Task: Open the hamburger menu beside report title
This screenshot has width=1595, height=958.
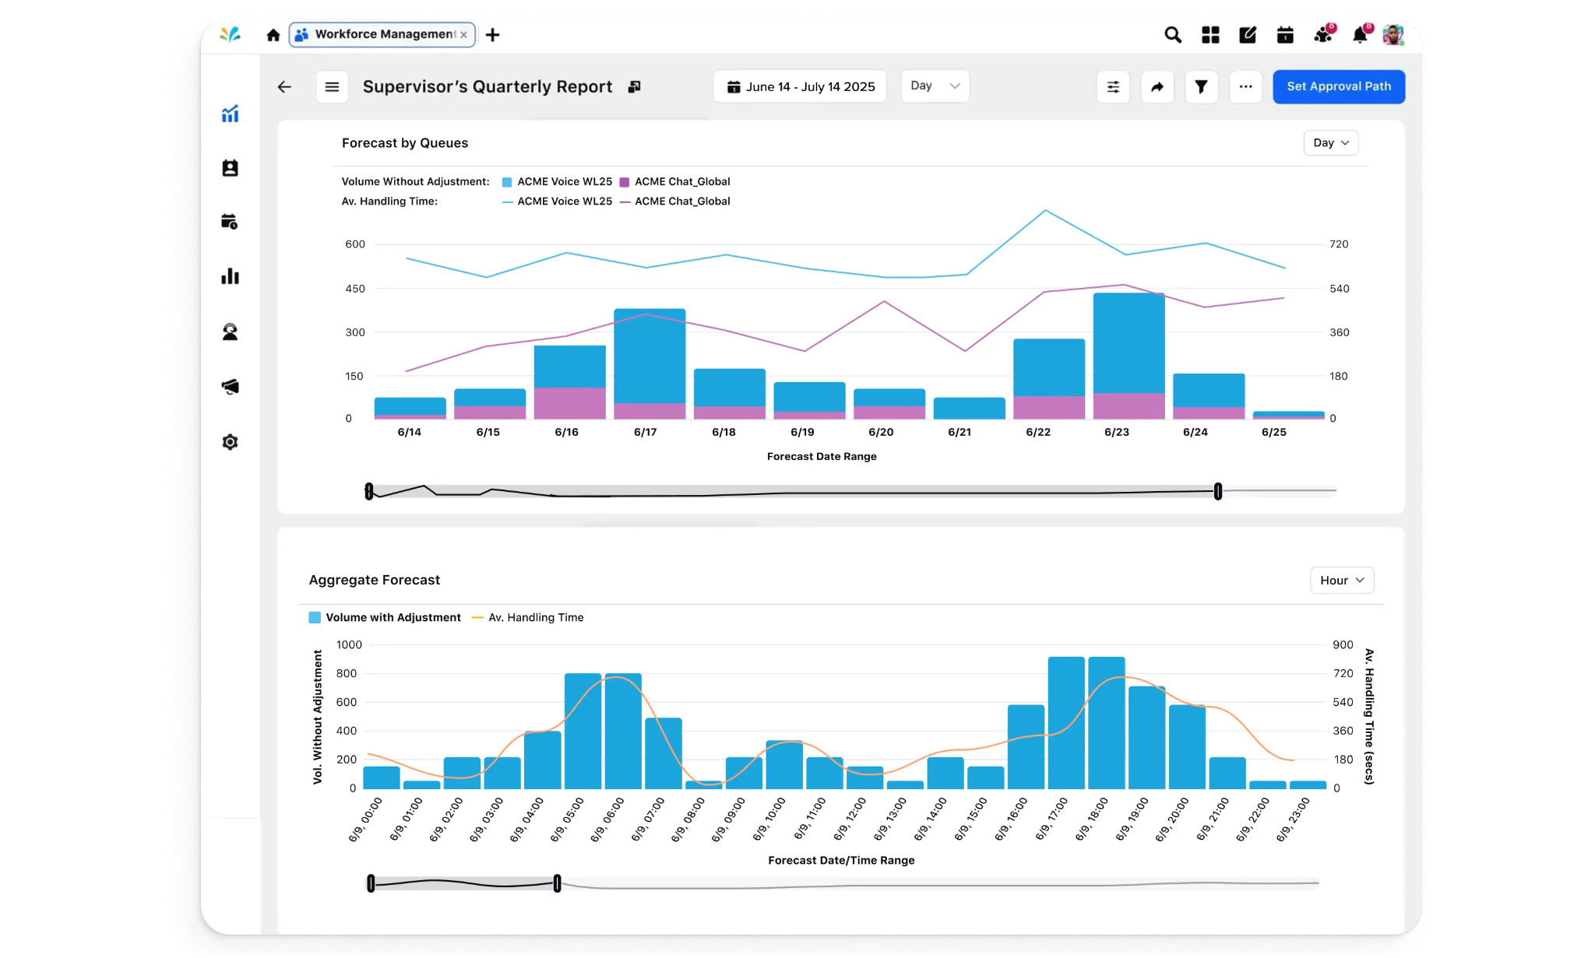Action: [x=332, y=87]
